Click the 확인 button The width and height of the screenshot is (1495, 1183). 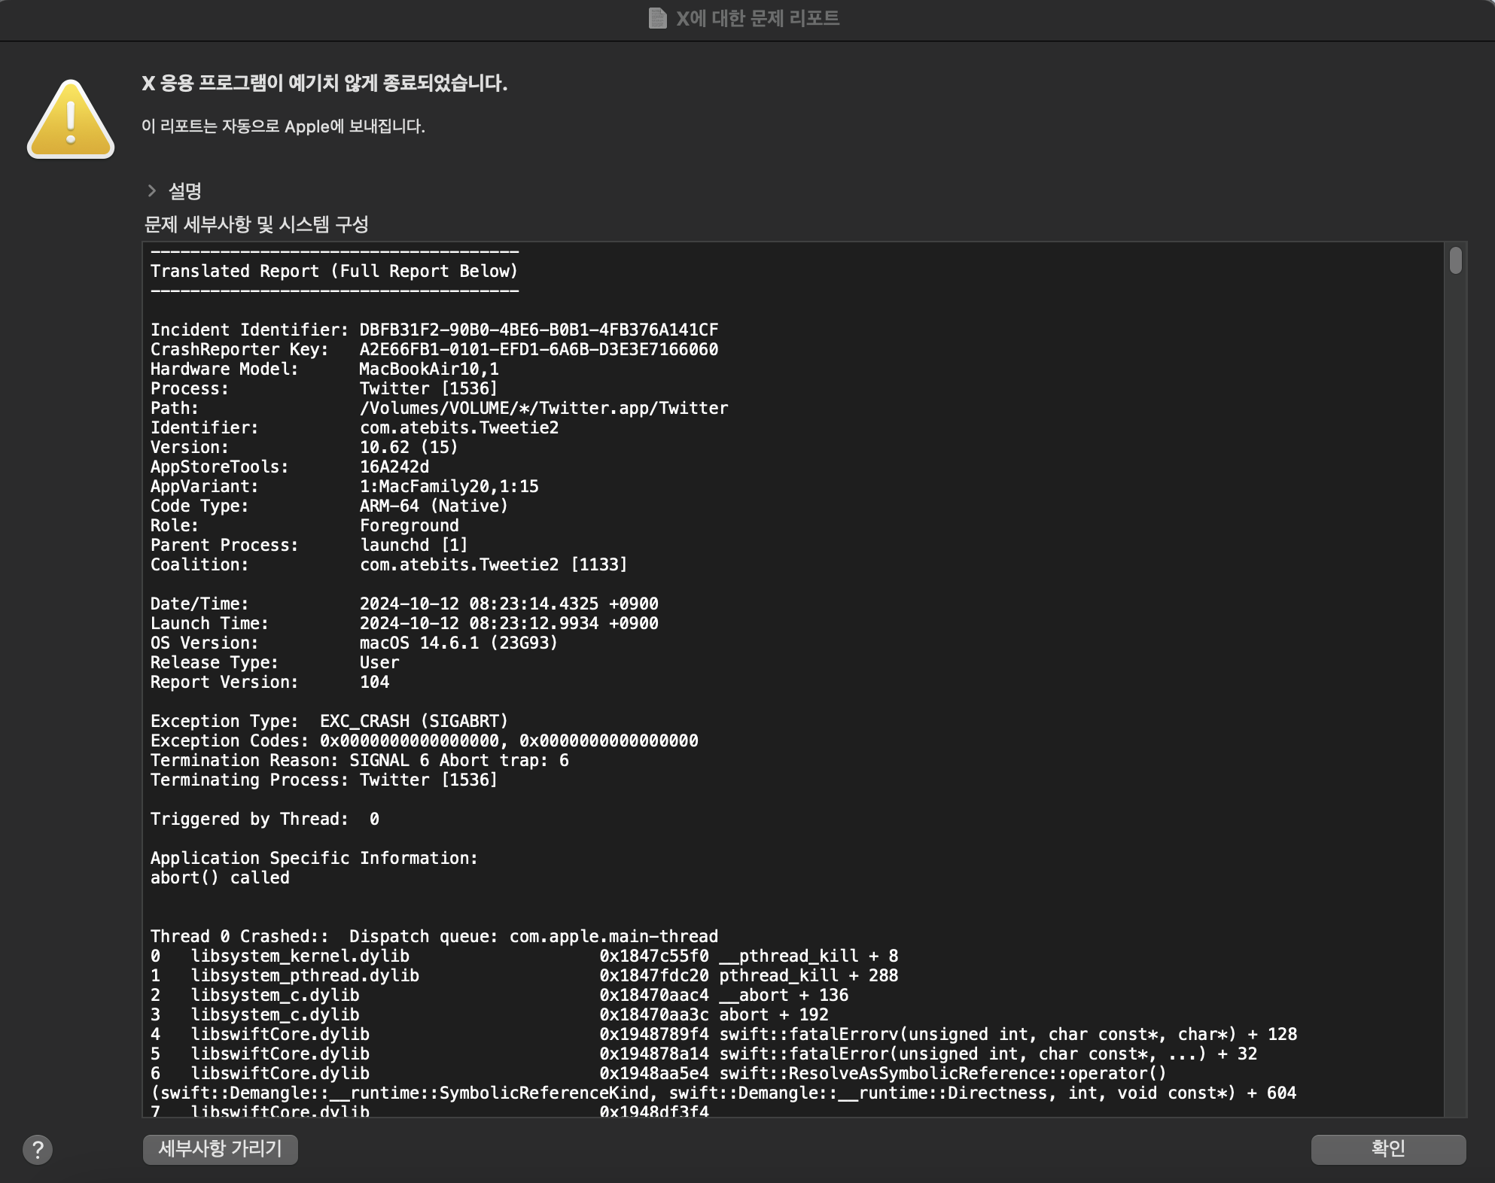pos(1388,1148)
